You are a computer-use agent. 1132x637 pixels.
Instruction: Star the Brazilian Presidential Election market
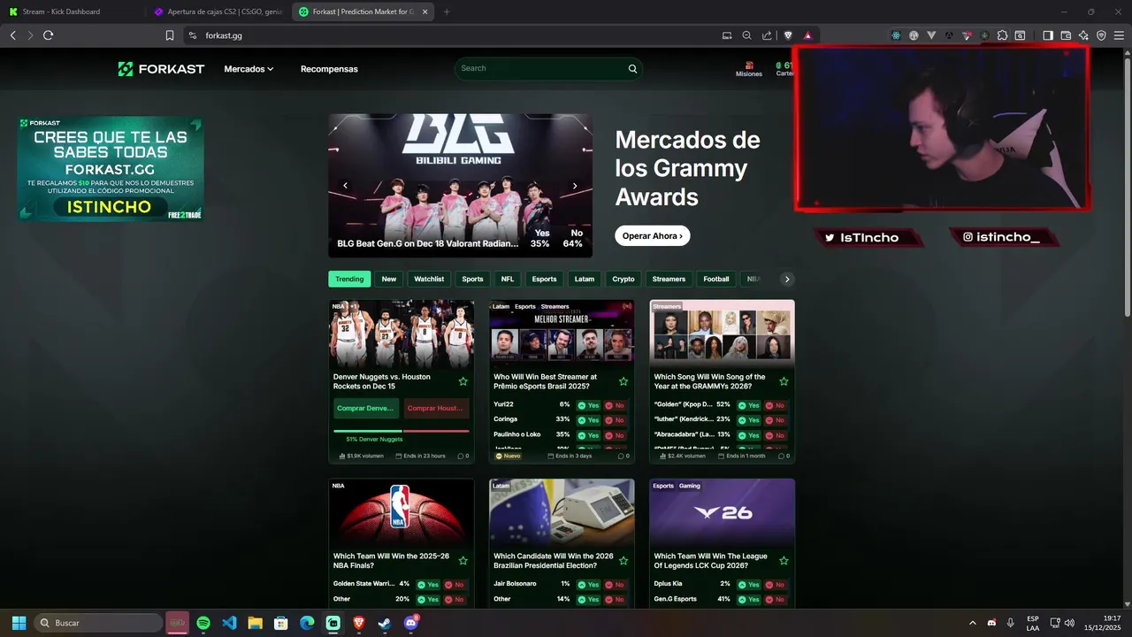click(x=623, y=561)
